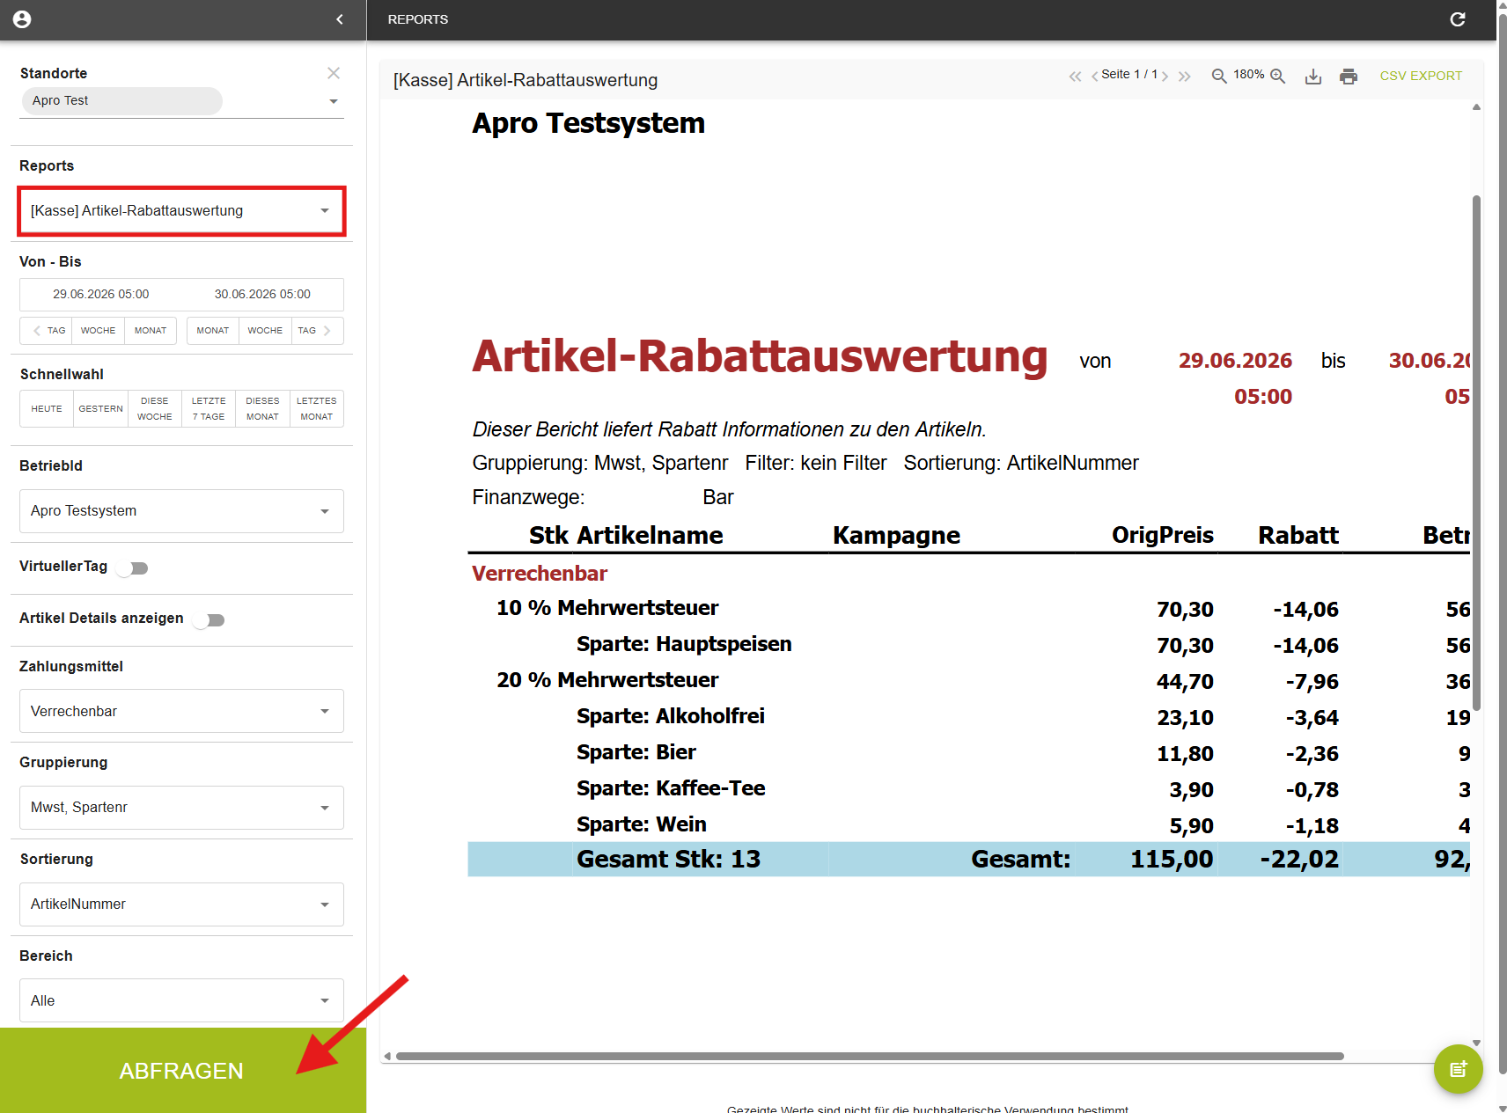Step forward one WOCHE in date range
1507x1113 pixels.
[x=265, y=331]
